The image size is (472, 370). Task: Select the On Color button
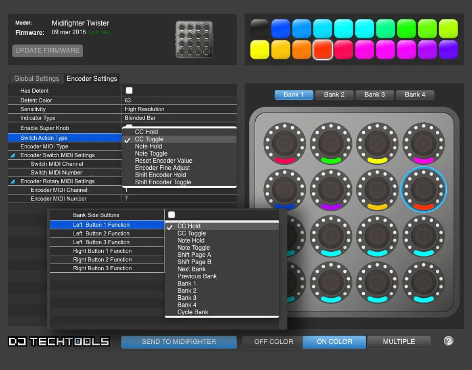[334, 342]
